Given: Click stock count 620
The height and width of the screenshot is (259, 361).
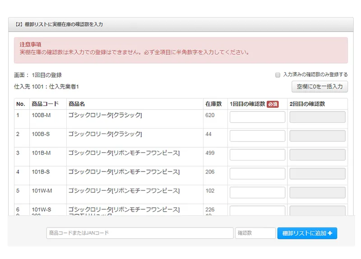Looking at the screenshot, I should pyautogui.click(x=210, y=115).
